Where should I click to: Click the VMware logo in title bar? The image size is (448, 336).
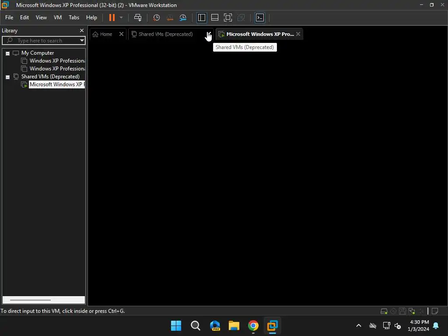(5, 5)
